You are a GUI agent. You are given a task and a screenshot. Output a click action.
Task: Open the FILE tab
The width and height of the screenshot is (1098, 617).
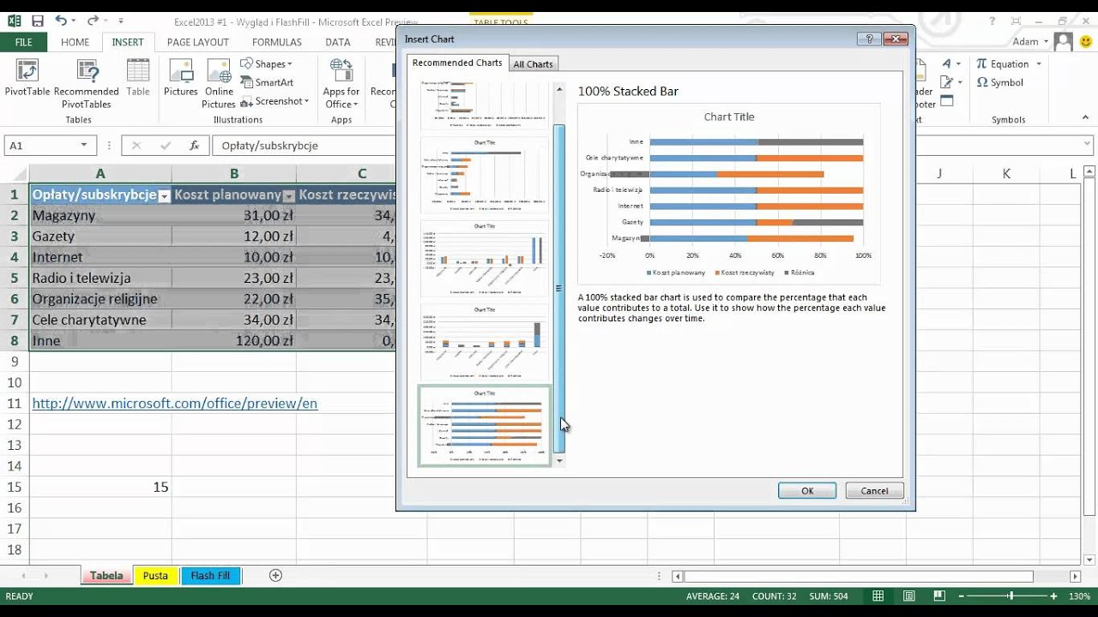pyautogui.click(x=23, y=42)
